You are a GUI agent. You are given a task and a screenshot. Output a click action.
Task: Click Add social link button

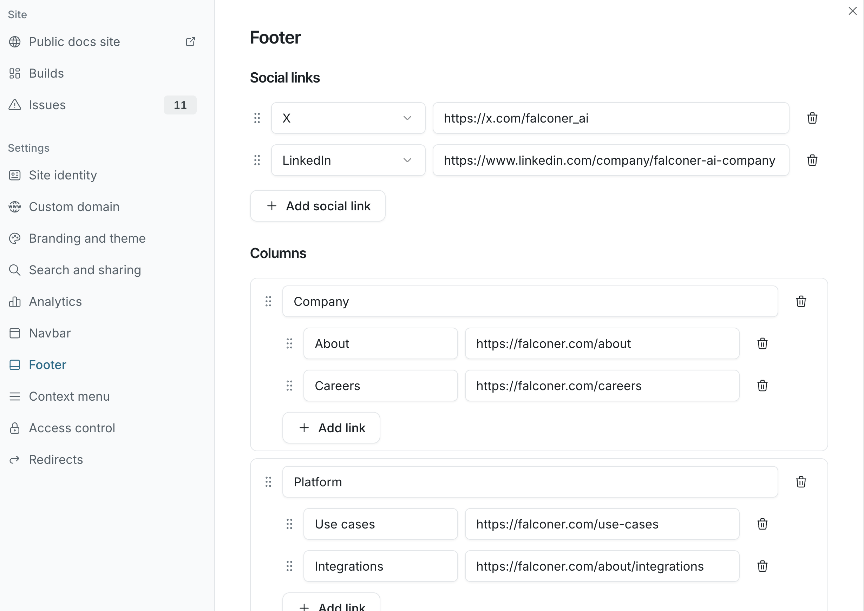(x=318, y=206)
